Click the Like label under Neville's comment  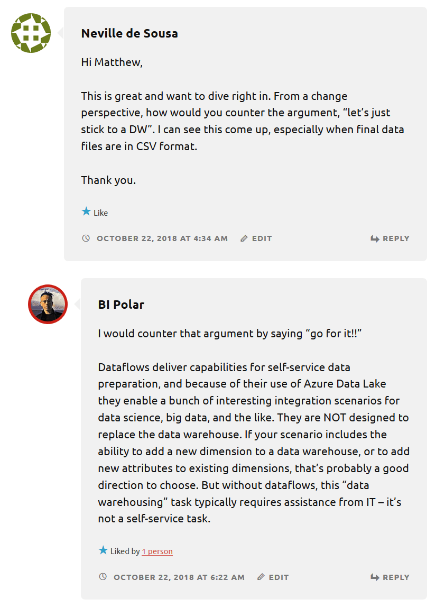[100, 213]
